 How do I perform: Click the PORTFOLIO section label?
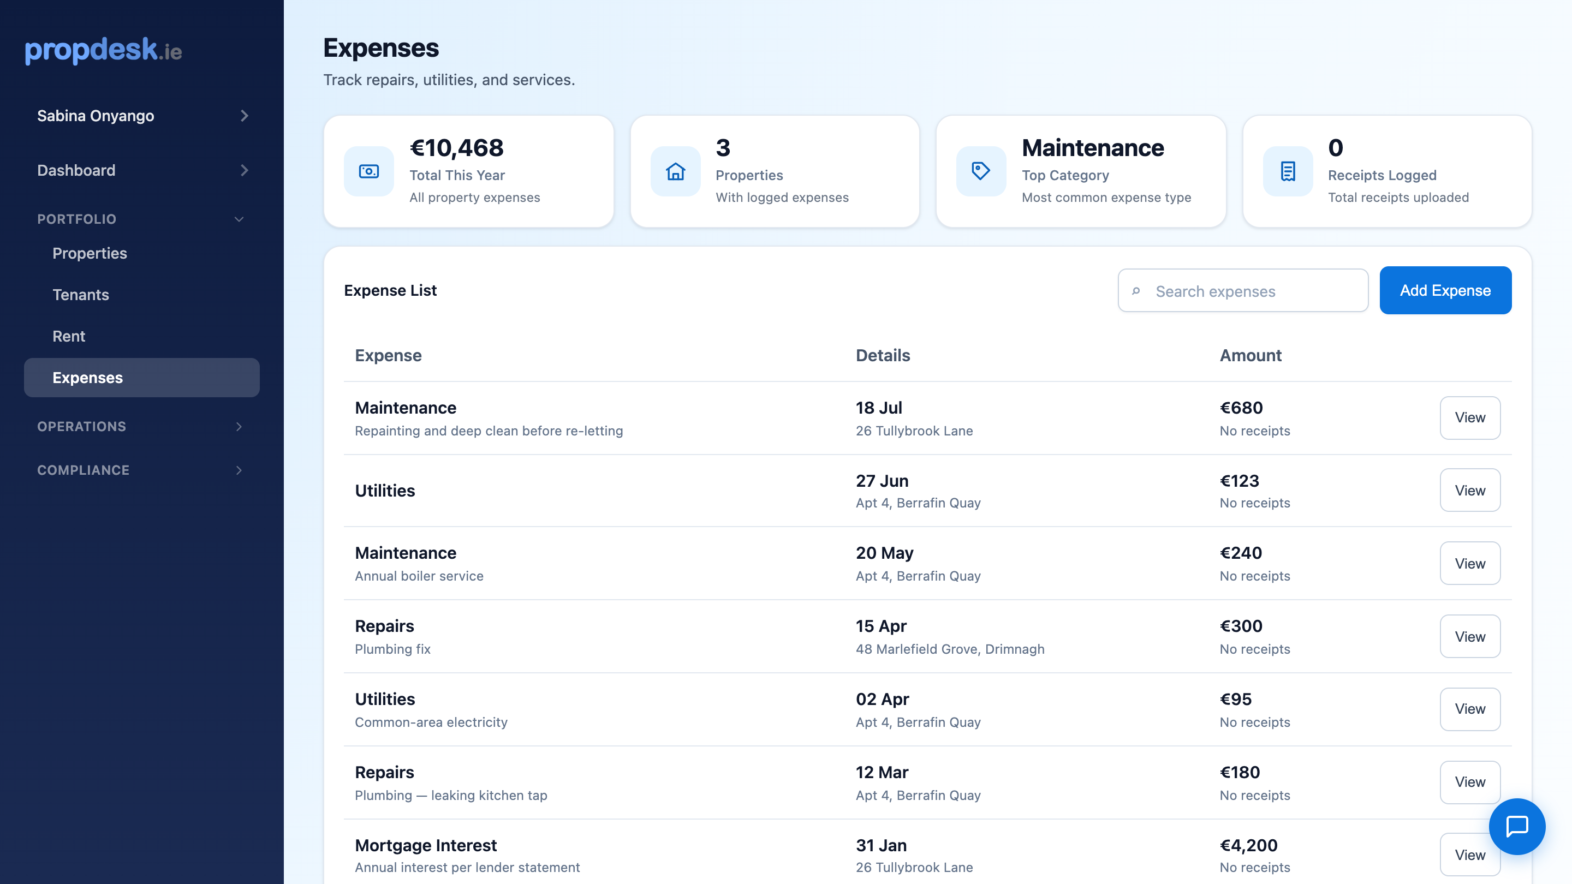tap(77, 219)
